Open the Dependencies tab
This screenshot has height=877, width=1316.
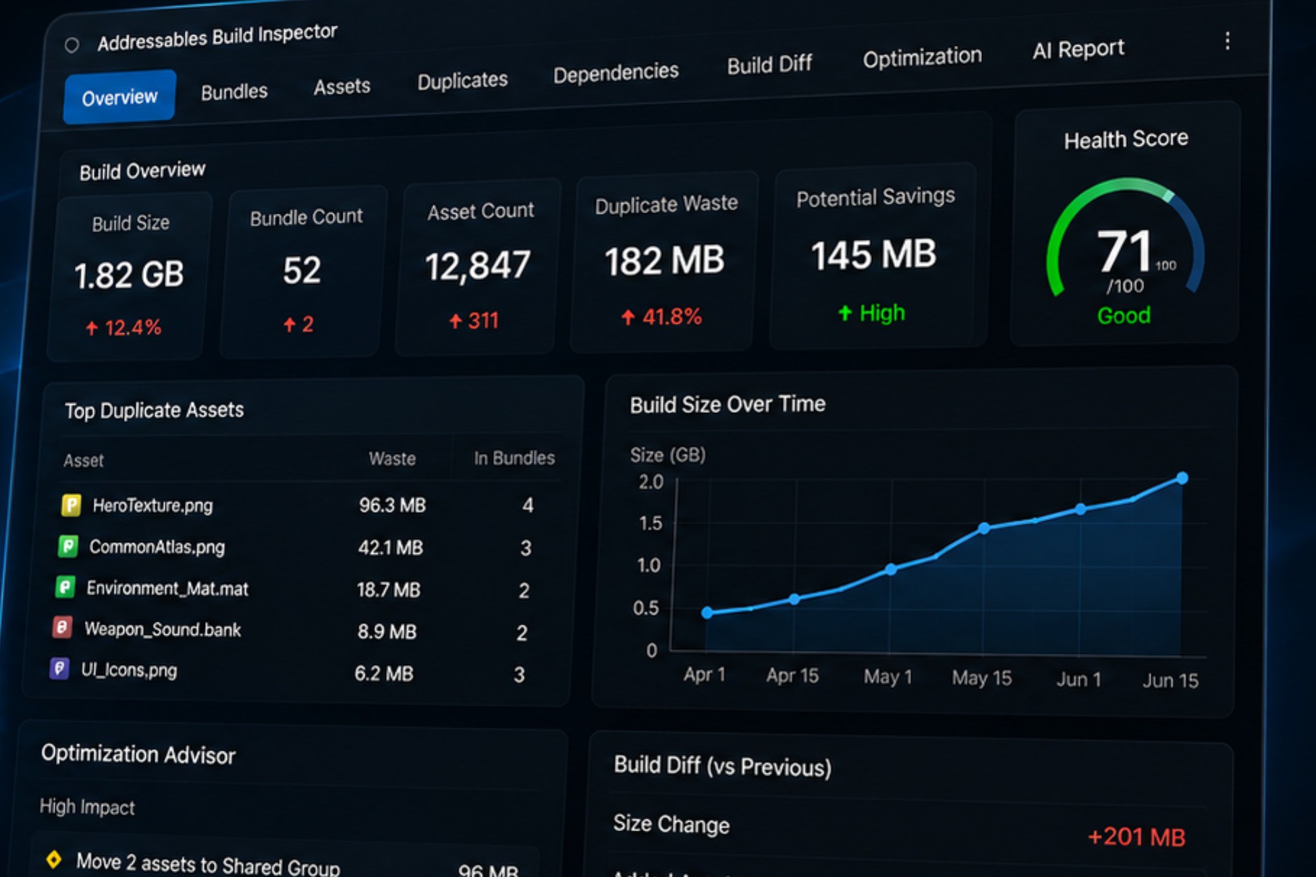tap(615, 73)
